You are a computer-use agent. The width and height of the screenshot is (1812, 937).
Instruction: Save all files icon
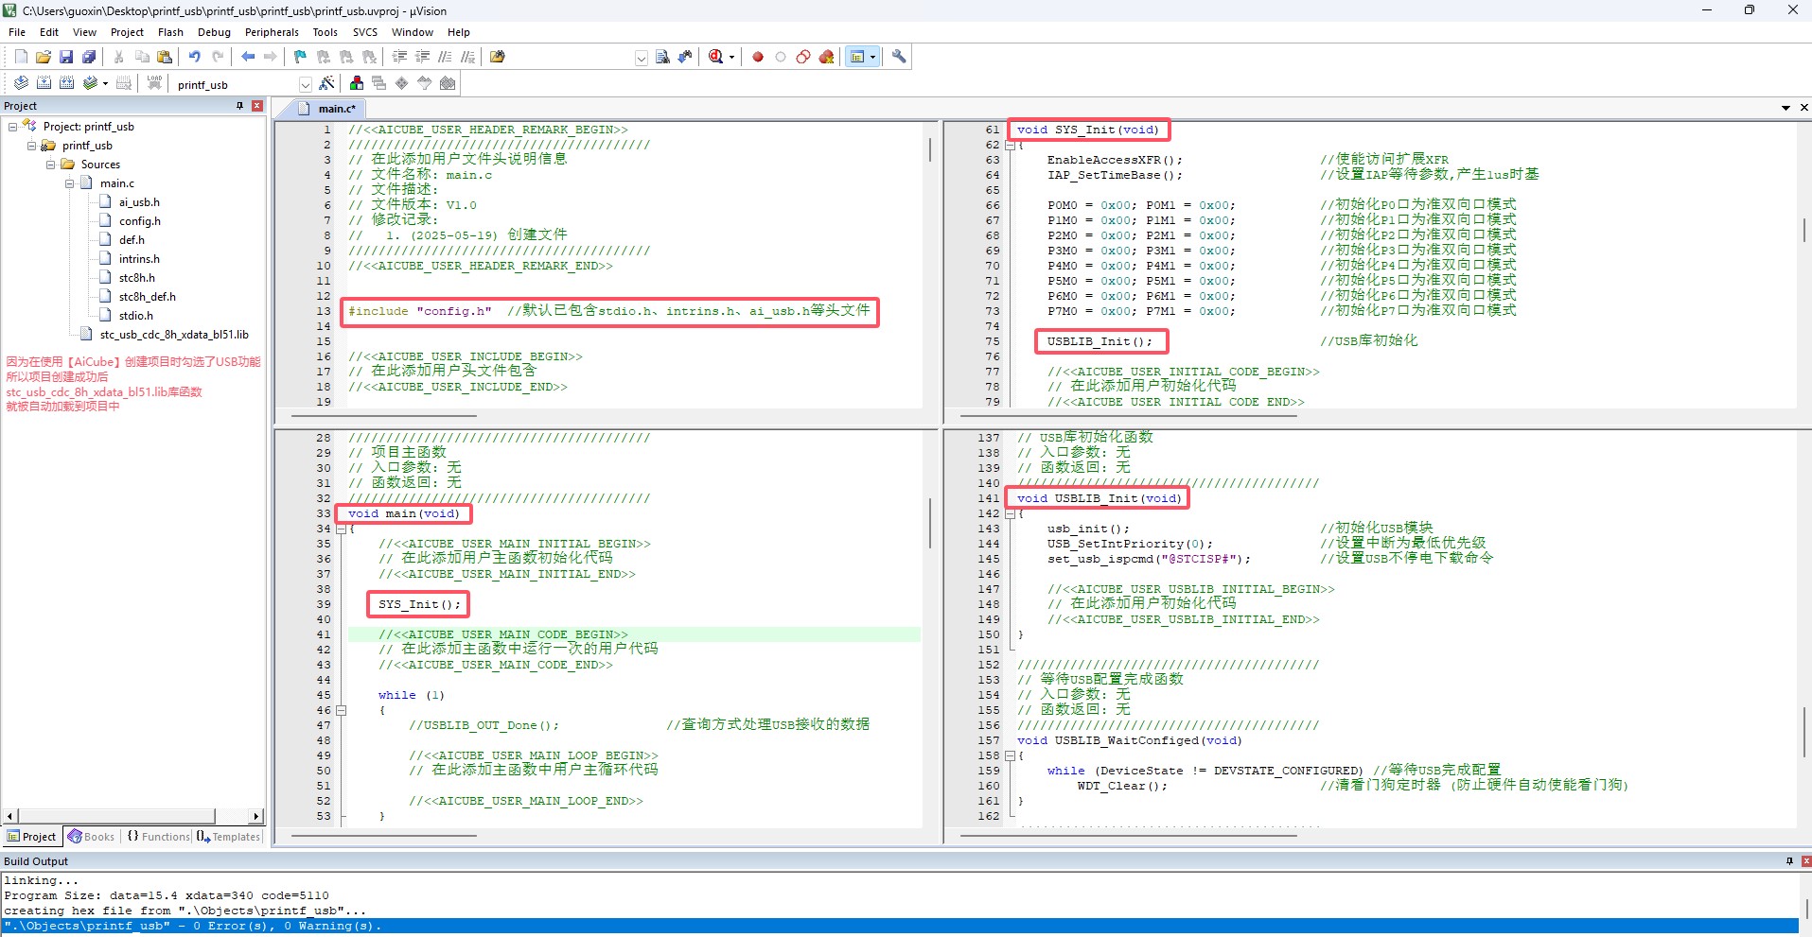89,57
